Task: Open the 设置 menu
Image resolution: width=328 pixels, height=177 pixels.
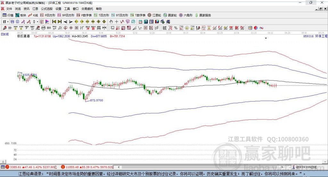Action: click(58, 9)
